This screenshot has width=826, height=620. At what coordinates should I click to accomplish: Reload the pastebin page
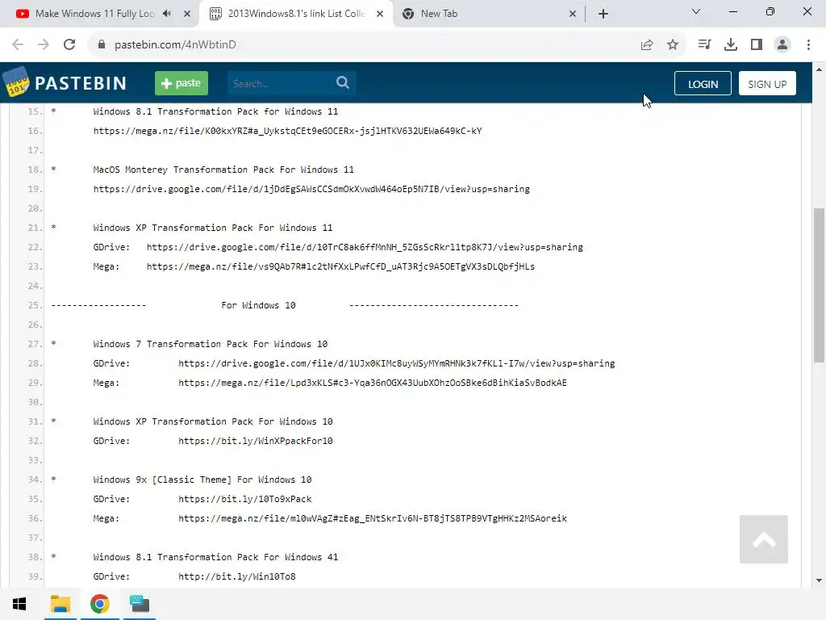tap(69, 45)
